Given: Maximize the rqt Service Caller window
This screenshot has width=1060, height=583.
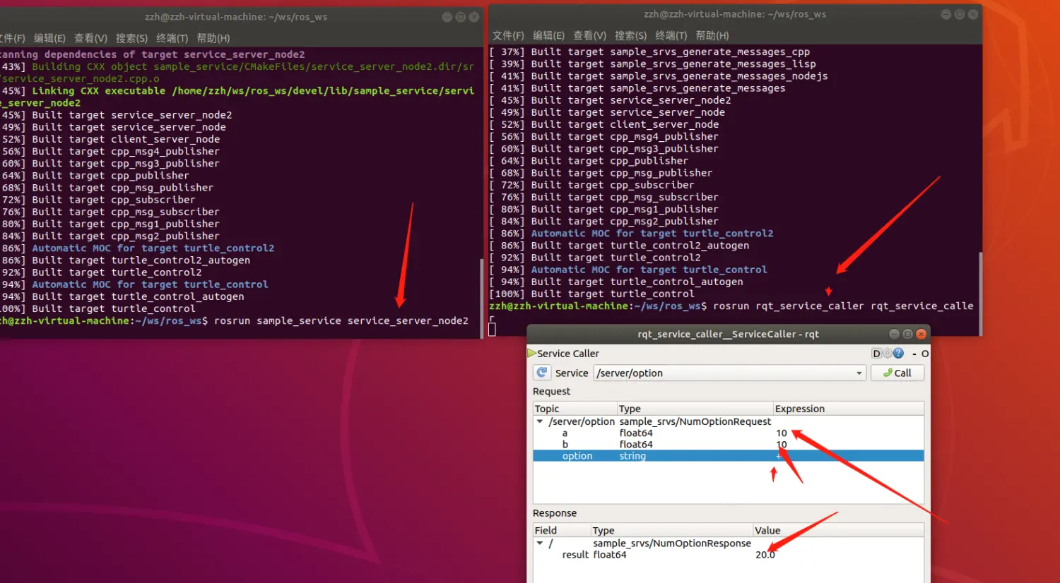Looking at the screenshot, I should coord(907,334).
